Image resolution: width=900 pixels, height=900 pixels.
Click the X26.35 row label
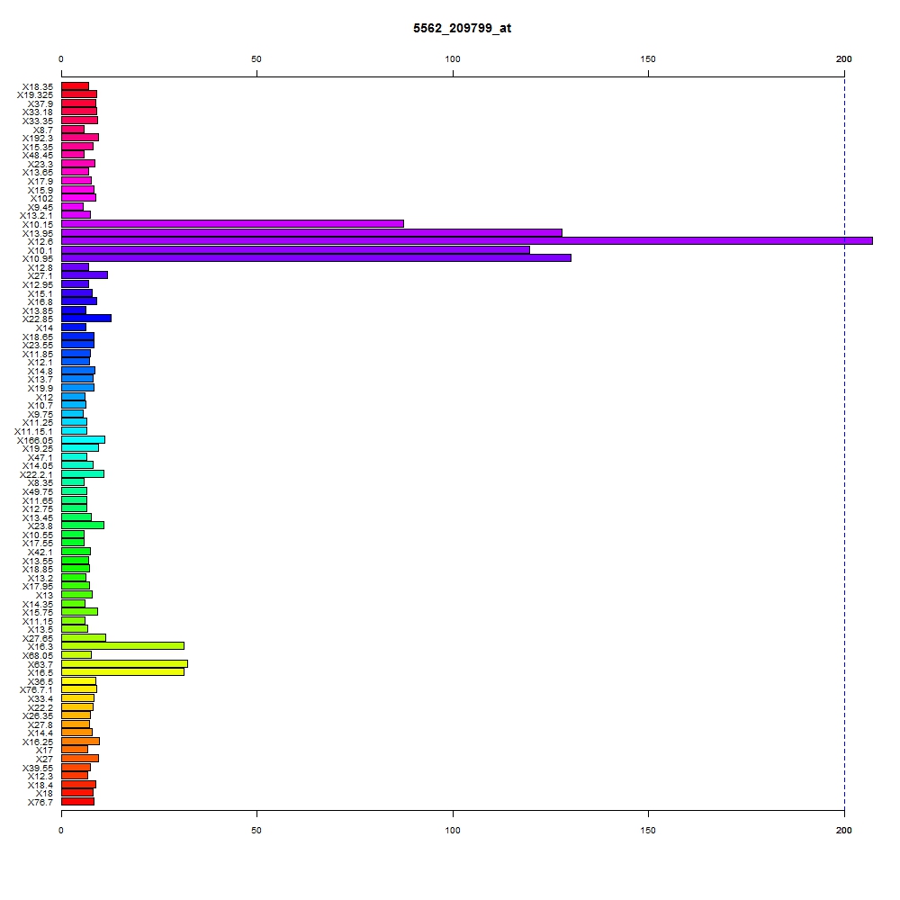[x=38, y=715]
